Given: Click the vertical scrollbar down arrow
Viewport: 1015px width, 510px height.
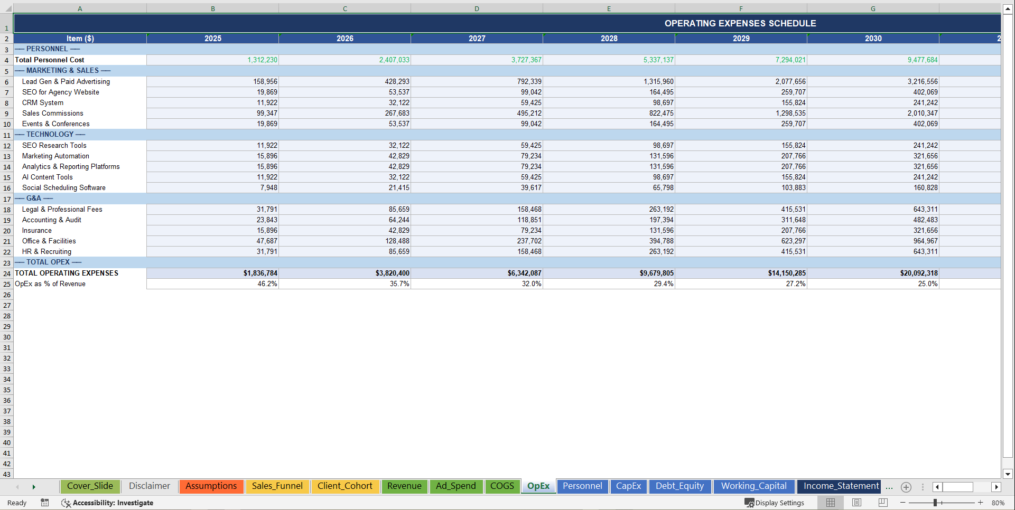Looking at the screenshot, I should (1008, 474).
